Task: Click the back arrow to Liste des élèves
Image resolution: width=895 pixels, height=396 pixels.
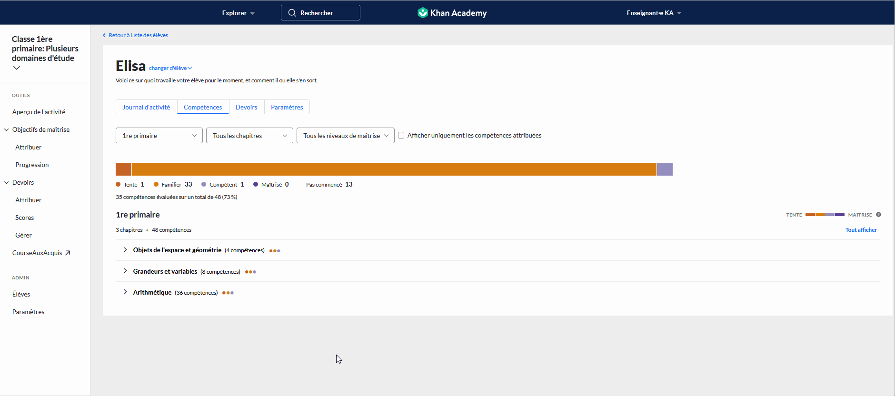Action: 104,35
